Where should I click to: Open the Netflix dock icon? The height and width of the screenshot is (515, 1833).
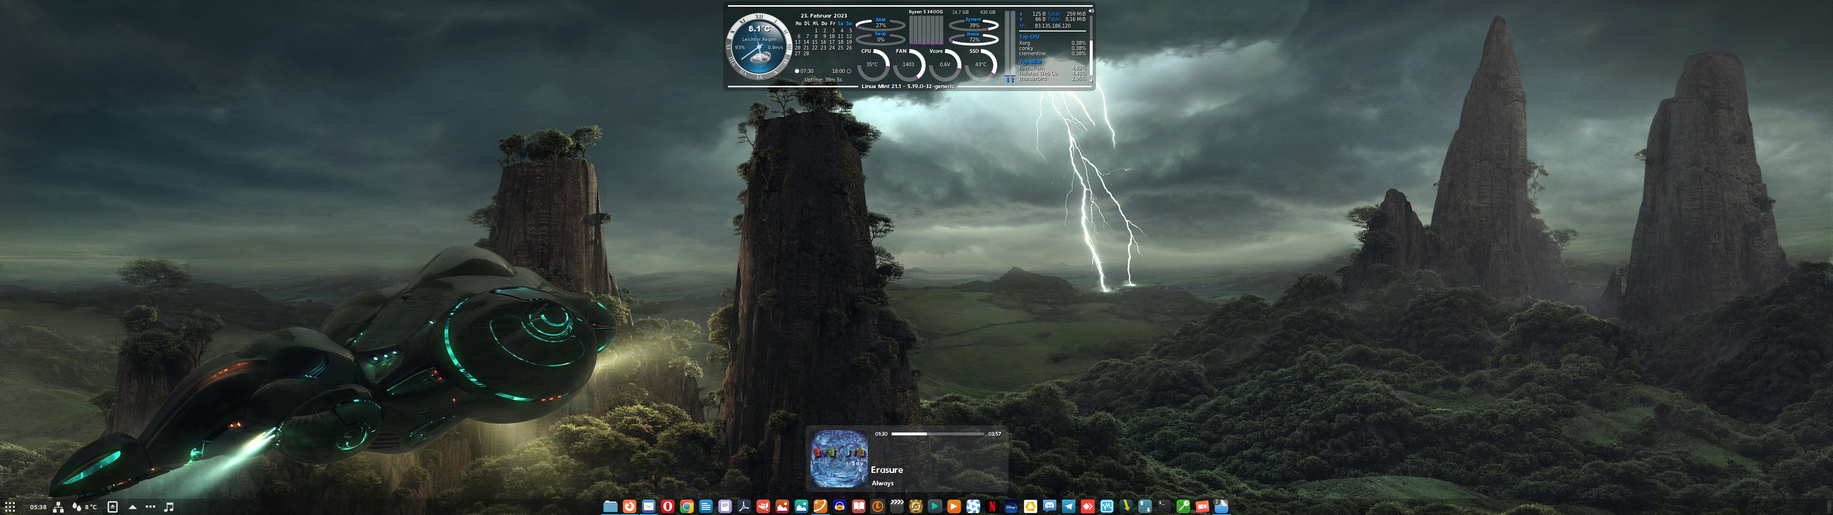pos(992,506)
